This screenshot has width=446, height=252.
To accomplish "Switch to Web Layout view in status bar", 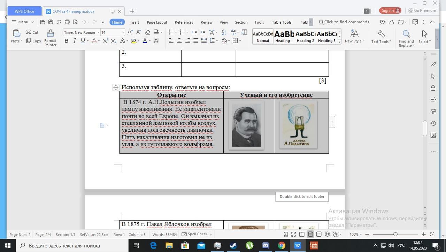I will tap(327, 234).
